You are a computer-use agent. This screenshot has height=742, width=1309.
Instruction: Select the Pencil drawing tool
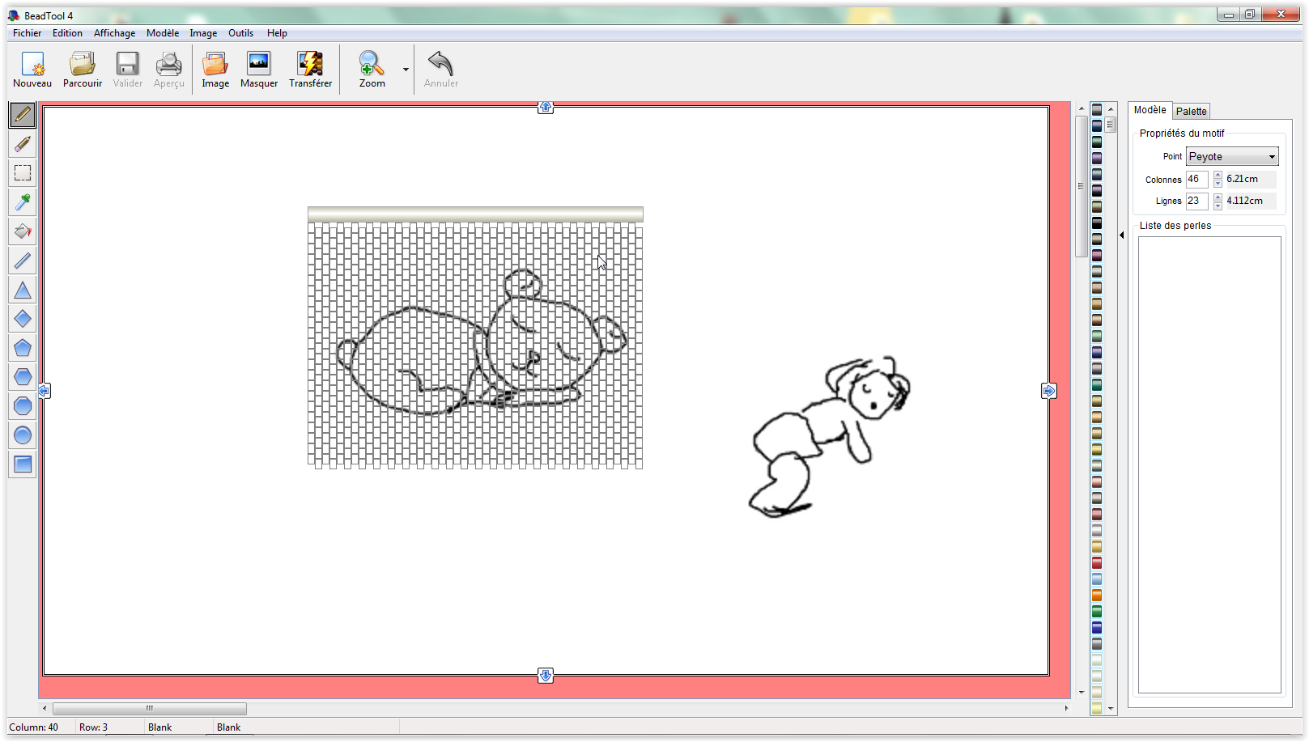[x=23, y=115]
